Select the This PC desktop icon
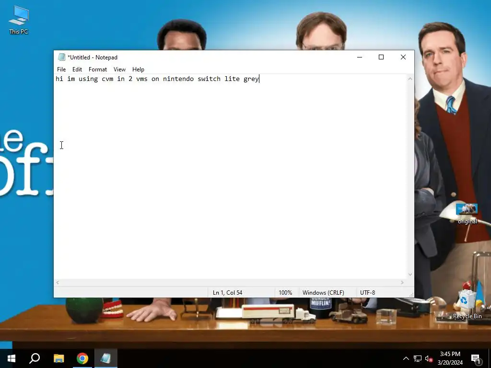Screen dimensions: 491x368 19,20
